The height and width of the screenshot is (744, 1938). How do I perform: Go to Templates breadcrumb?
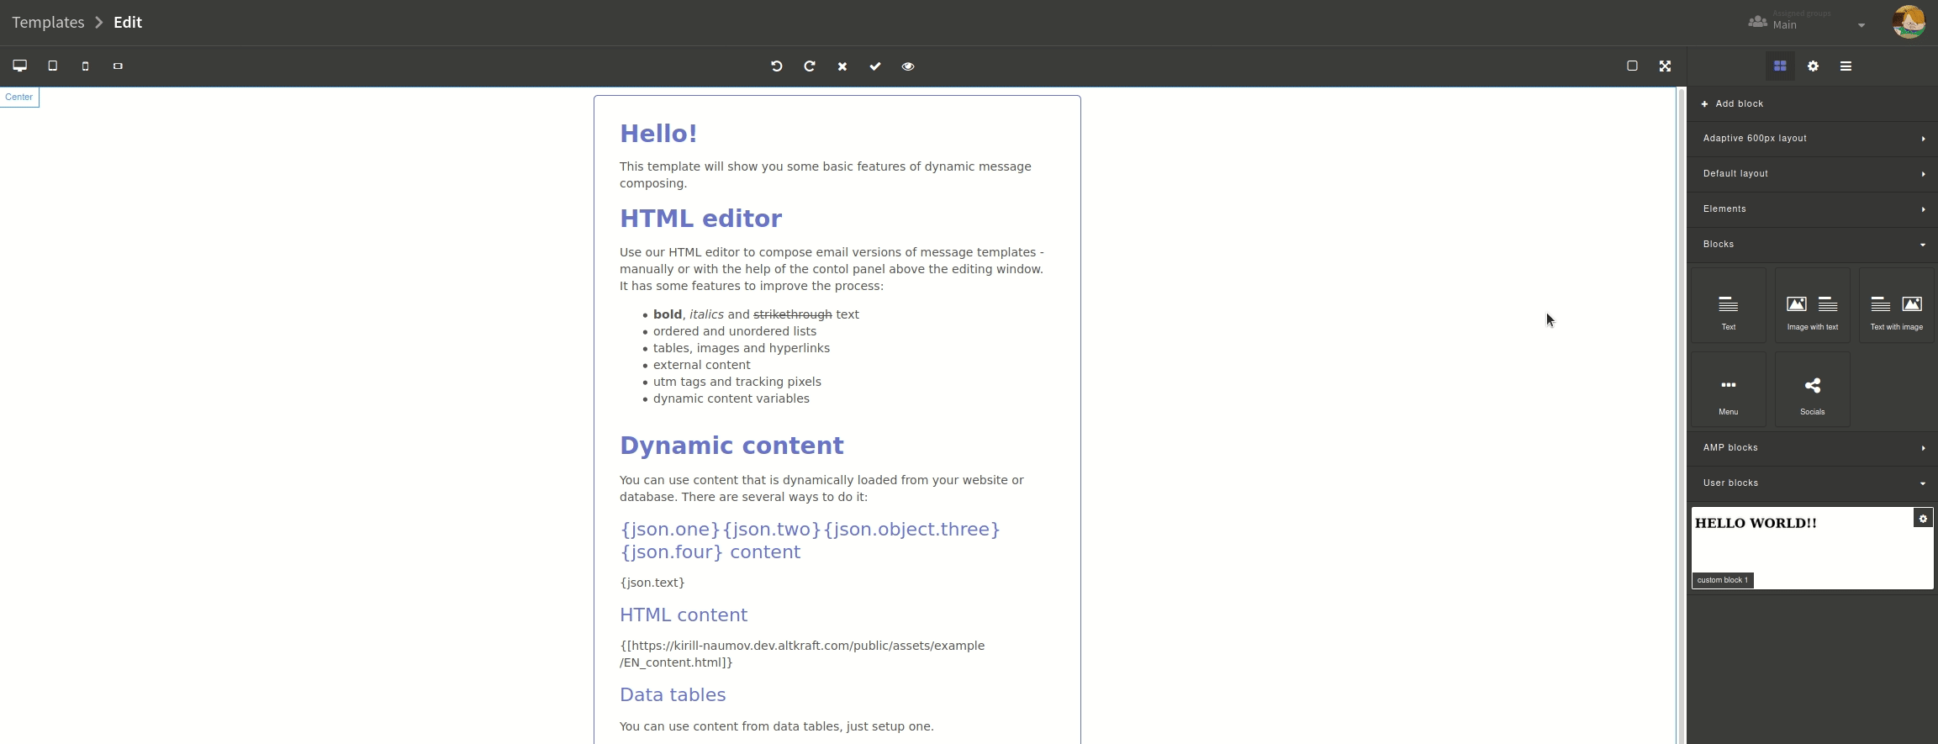pyautogui.click(x=48, y=23)
